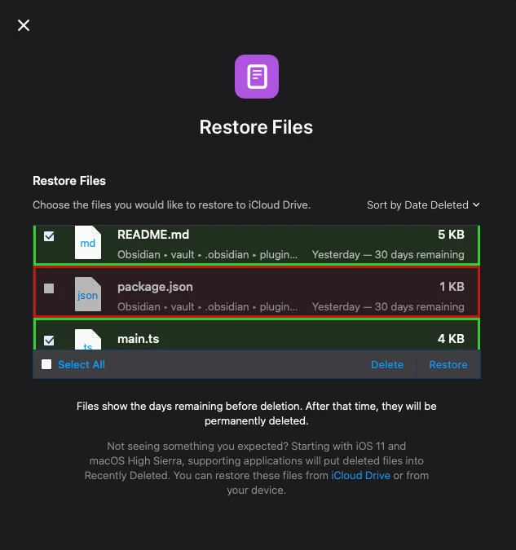Image resolution: width=516 pixels, height=550 pixels.
Task: Close the Restore Files dialog
Action: point(24,25)
